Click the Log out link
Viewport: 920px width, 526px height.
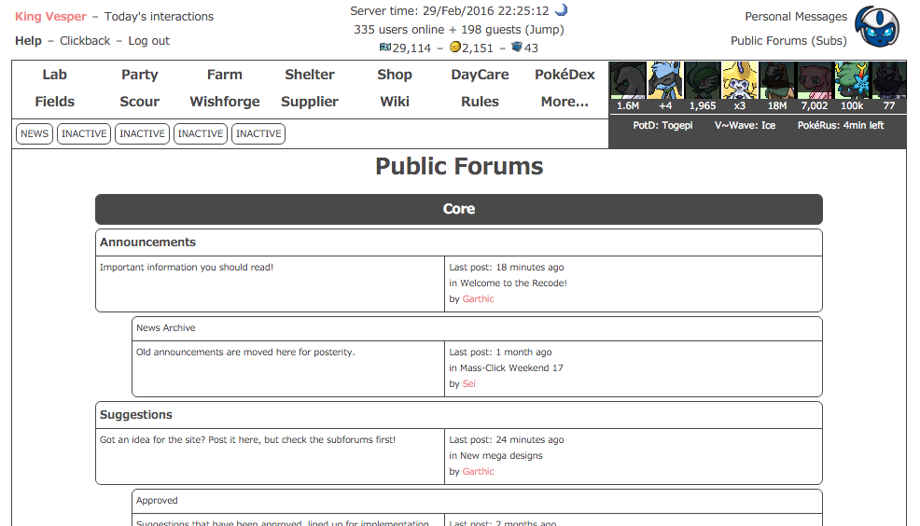point(148,41)
